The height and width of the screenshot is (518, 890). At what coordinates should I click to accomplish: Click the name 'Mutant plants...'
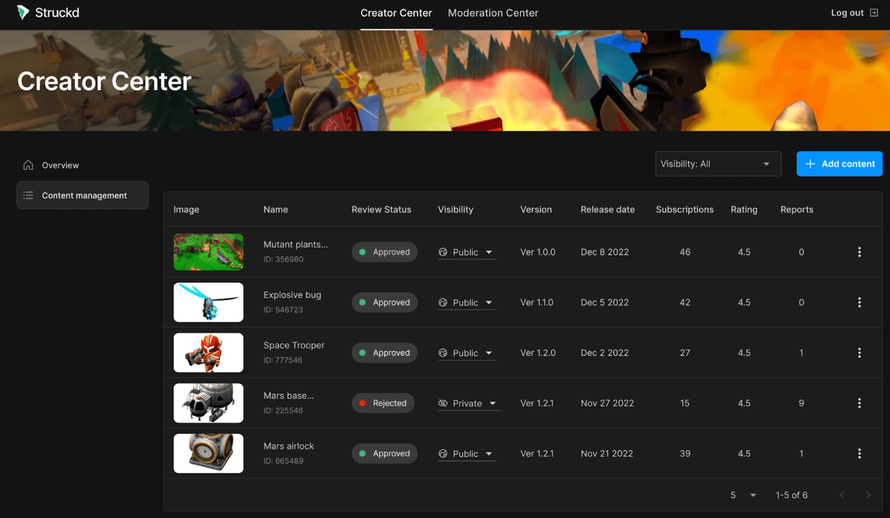tap(296, 245)
